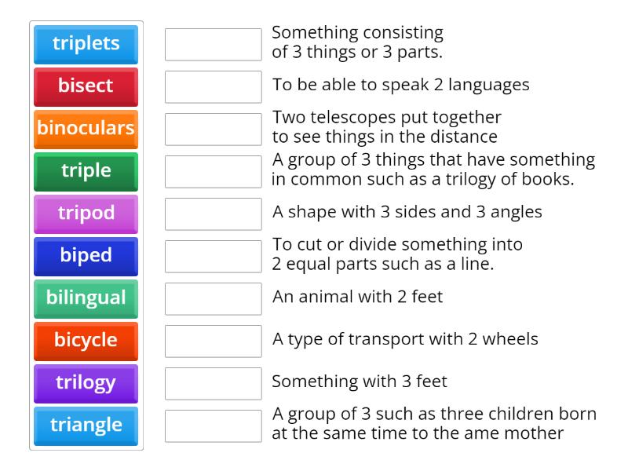628x471 pixels.
Task: Choose answer box for 'An animal with 2 feet'
Action: [214, 299]
